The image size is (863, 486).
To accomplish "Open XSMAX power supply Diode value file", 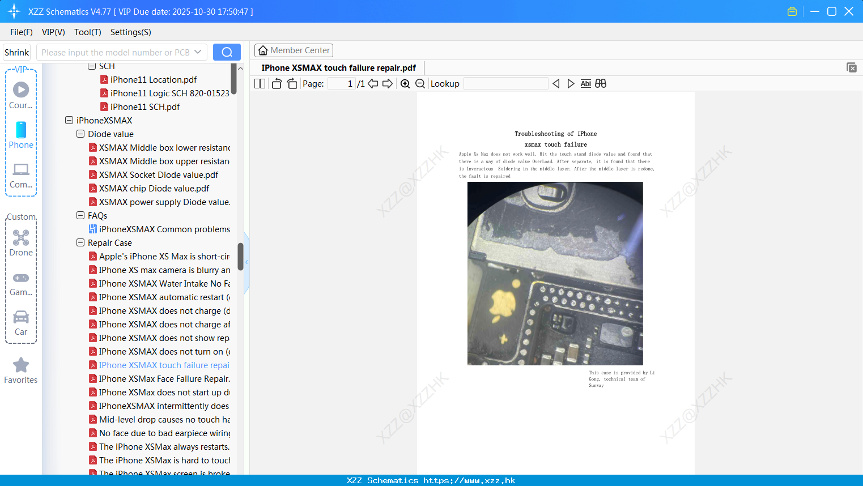I will click(159, 202).
